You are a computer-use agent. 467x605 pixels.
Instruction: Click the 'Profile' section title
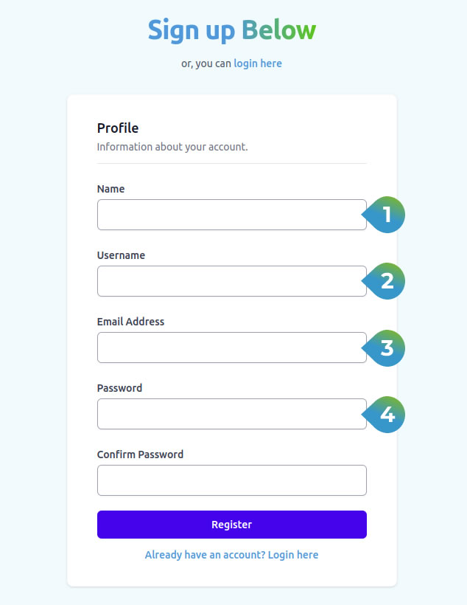[x=118, y=128]
